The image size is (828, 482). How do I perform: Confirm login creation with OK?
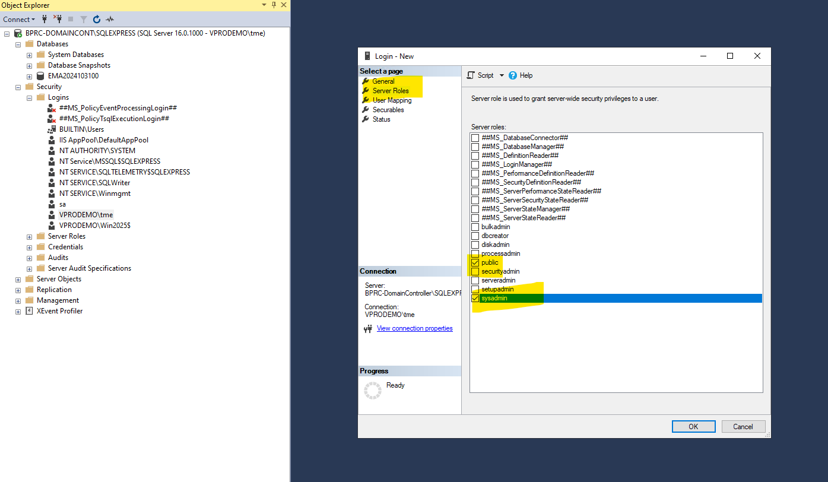click(693, 426)
